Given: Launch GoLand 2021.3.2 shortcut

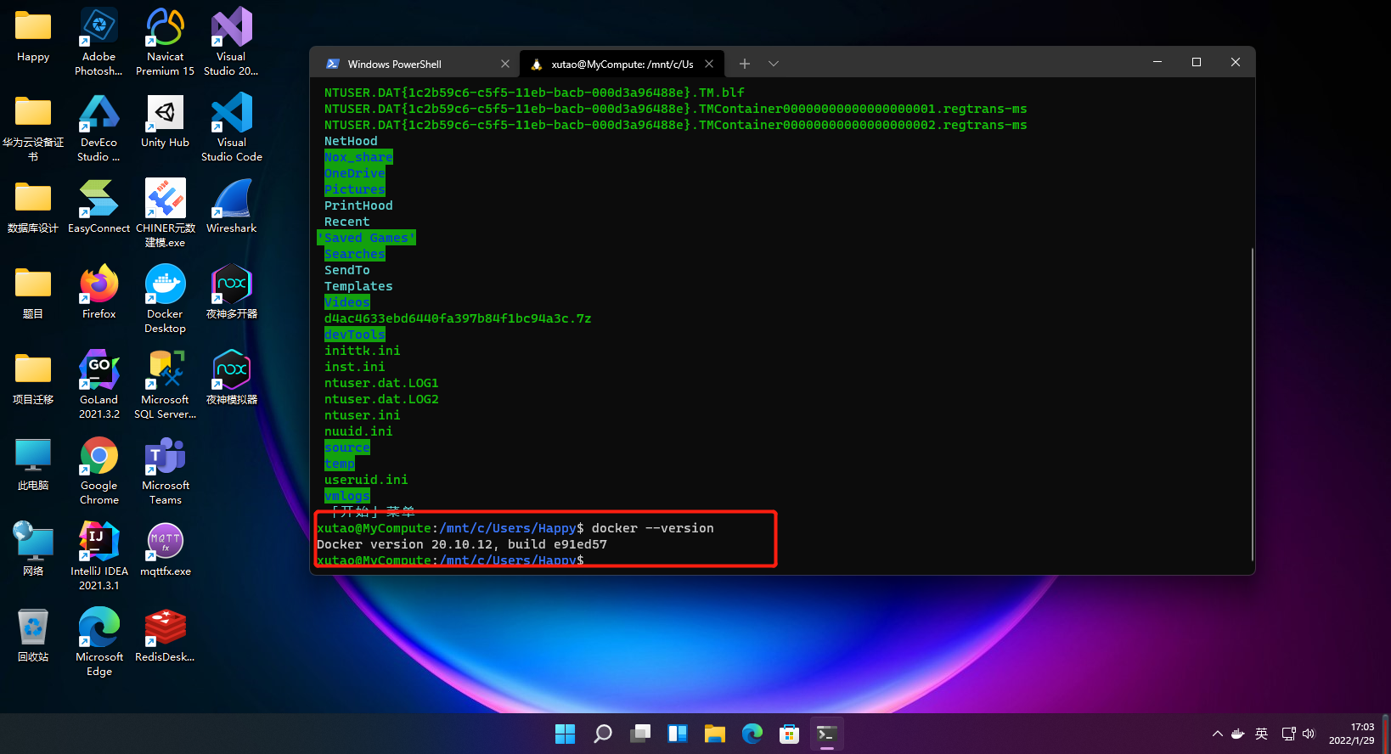Looking at the screenshot, I should point(99,385).
